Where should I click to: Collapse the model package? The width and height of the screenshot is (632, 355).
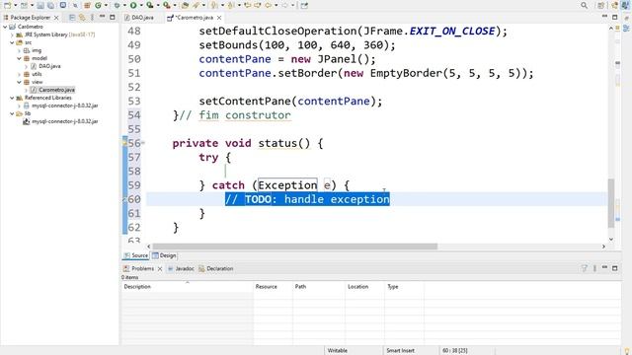tap(19, 58)
